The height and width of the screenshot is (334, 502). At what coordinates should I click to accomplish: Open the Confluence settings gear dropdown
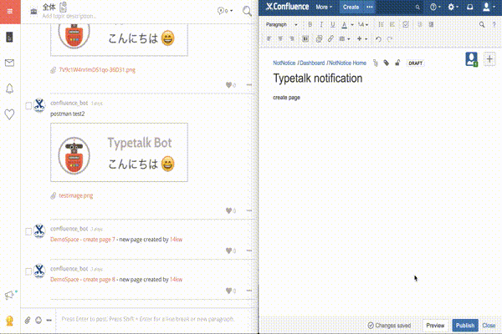pos(453,7)
